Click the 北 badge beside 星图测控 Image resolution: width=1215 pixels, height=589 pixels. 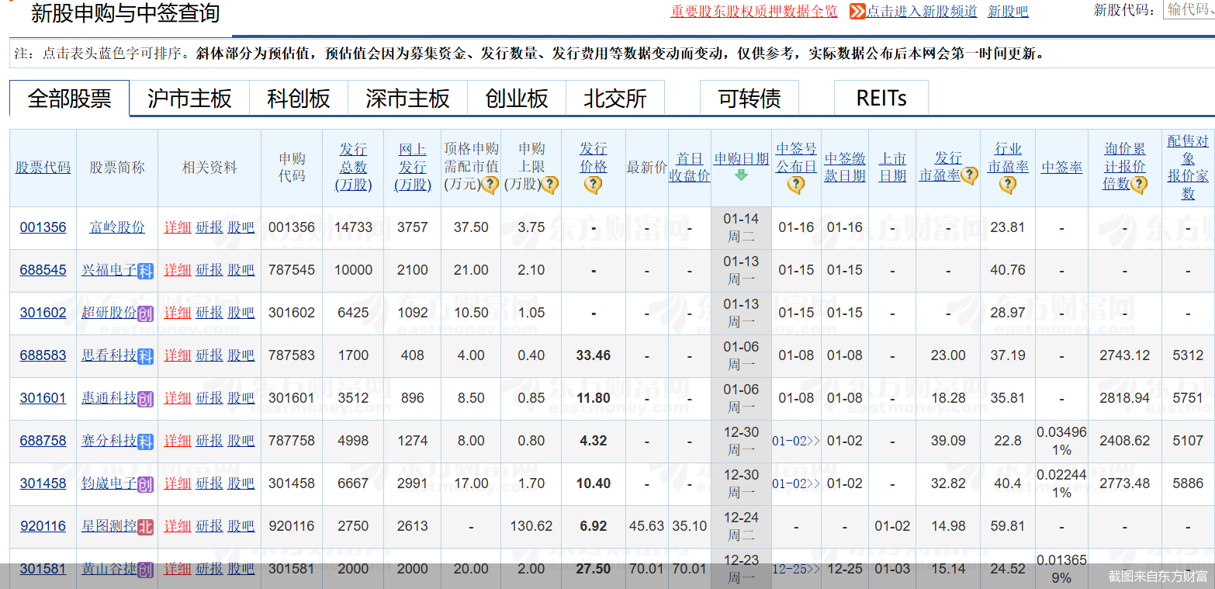pos(146,527)
